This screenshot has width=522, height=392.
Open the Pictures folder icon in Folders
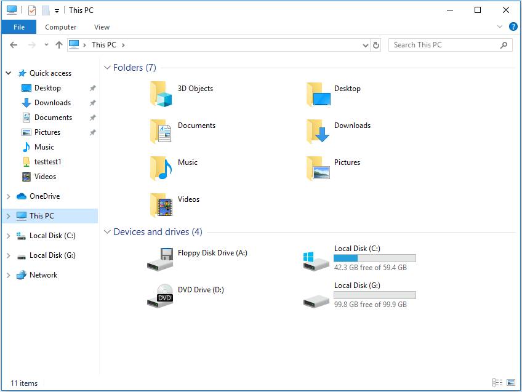click(x=318, y=169)
